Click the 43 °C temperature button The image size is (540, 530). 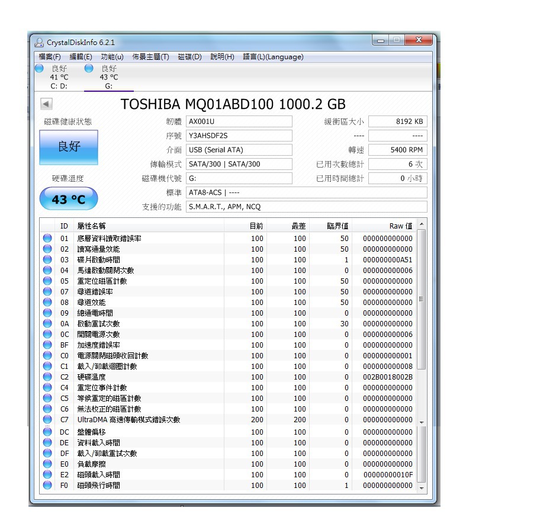[69, 199]
